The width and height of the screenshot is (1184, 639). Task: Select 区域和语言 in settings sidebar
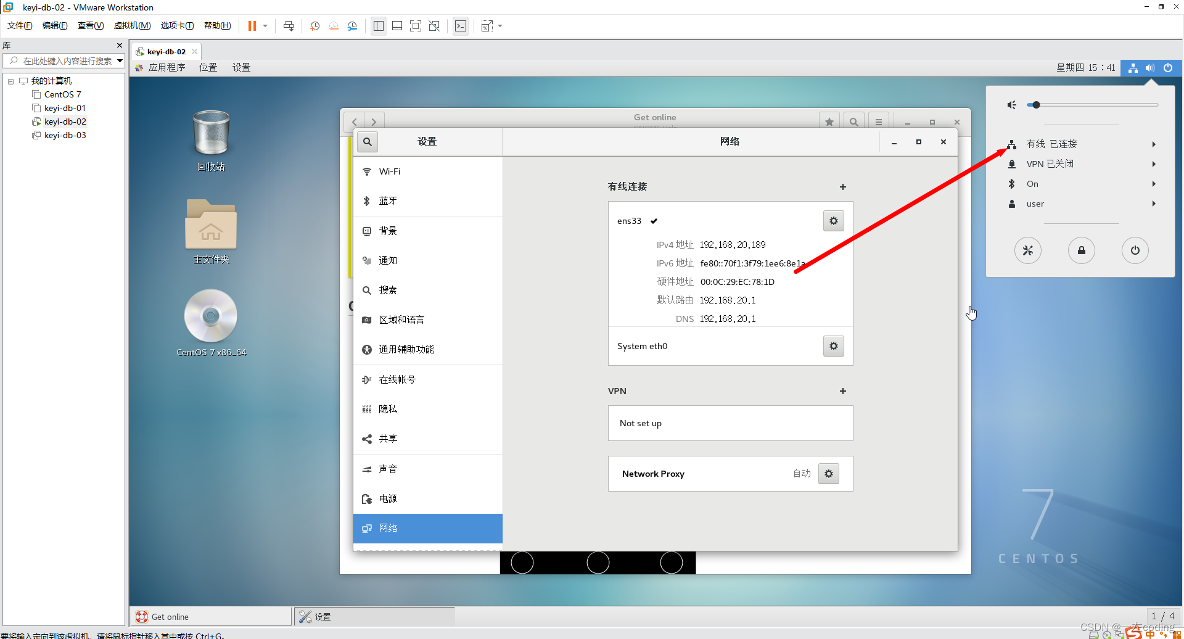coord(428,319)
